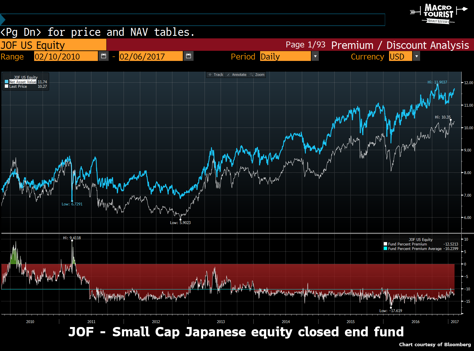Click the JOF Small Cap chart caption
Viewport: 474px width, 351px height.
click(x=236, y=332)
